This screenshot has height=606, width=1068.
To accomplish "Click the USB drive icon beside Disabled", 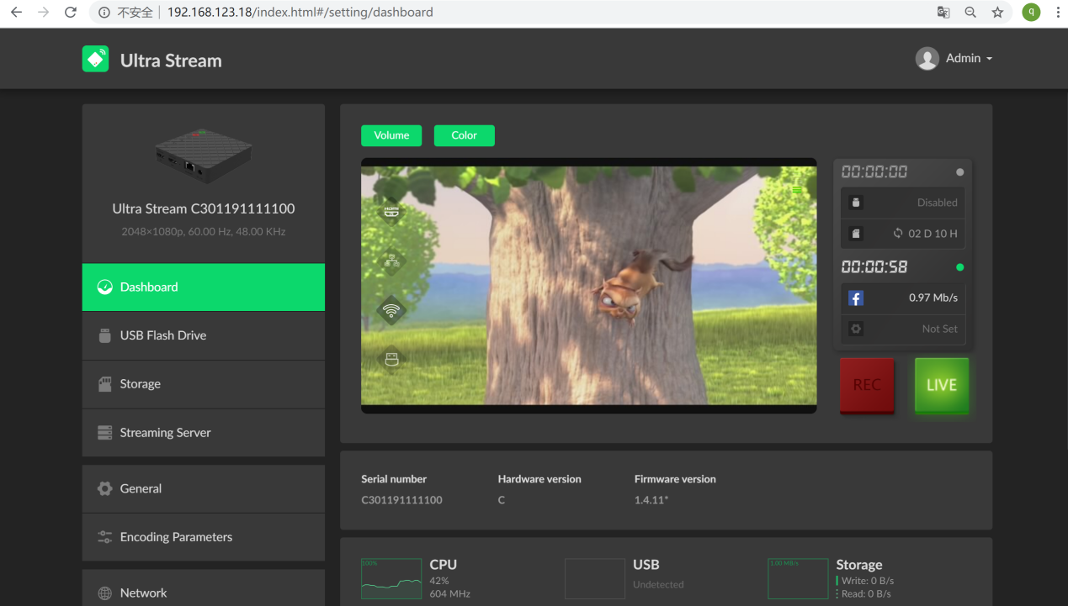I will coord(856,203).
